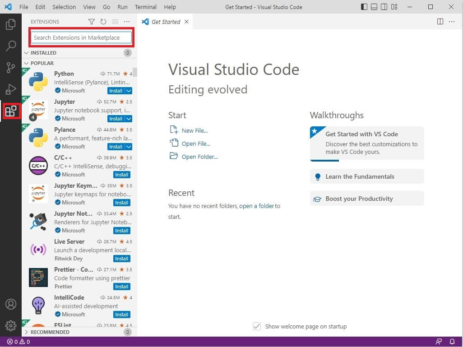Open the Source Control view
This screenshot has width=463, height=347.
coord(11,67)
